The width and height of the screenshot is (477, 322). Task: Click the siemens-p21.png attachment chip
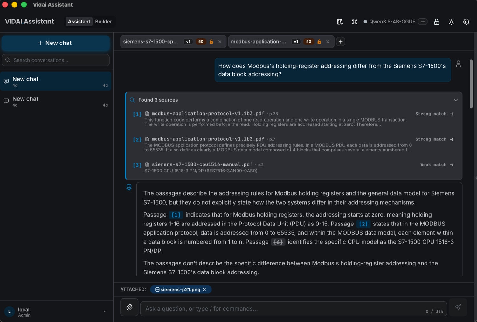click(180, 290)
